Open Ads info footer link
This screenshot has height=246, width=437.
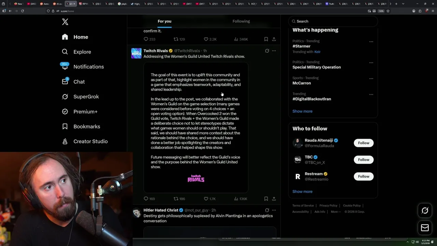(x=320, y=212)
